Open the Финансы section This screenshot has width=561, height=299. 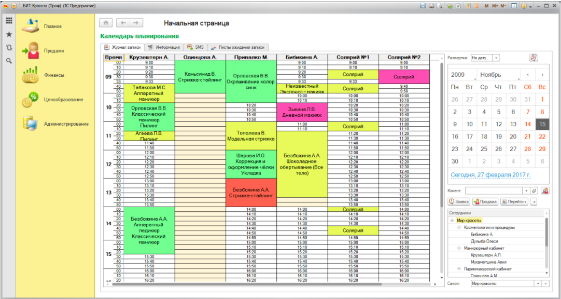(54, 75)
